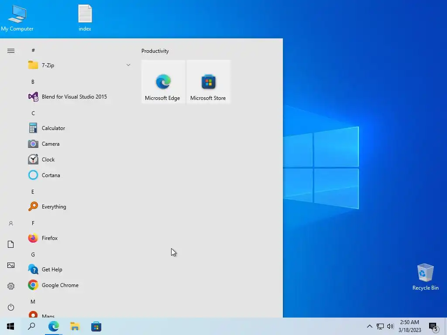
Task: Launch Google Chrome from the list
Action: pos(79,285)
